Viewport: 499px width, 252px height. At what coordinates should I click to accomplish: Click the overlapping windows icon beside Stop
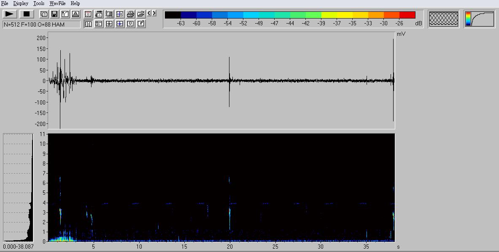point(44,14)
